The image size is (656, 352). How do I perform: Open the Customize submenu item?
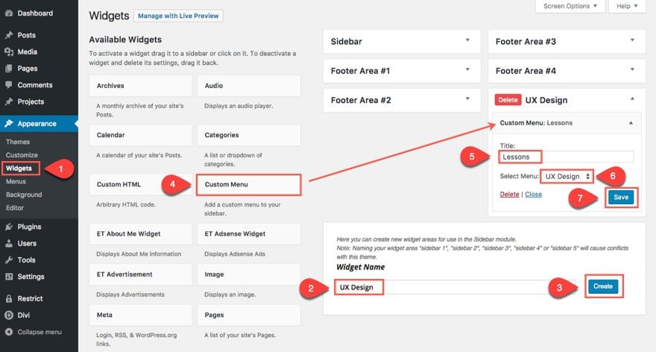(x=22, y=155)
